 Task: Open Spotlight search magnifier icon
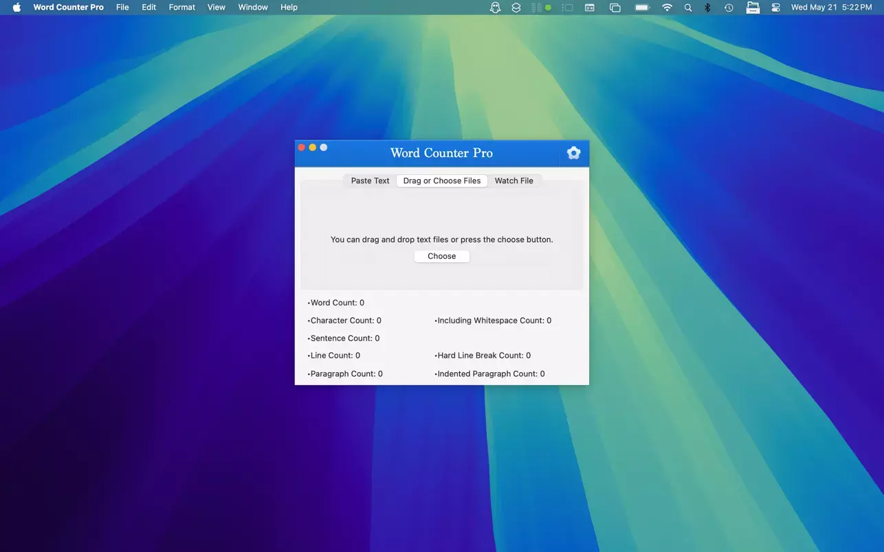coord(688,8)
